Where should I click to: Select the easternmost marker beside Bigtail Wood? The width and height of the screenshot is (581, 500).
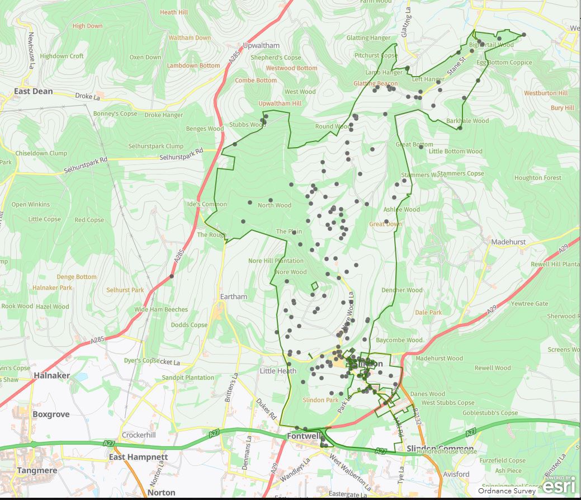tap(524, 35)
